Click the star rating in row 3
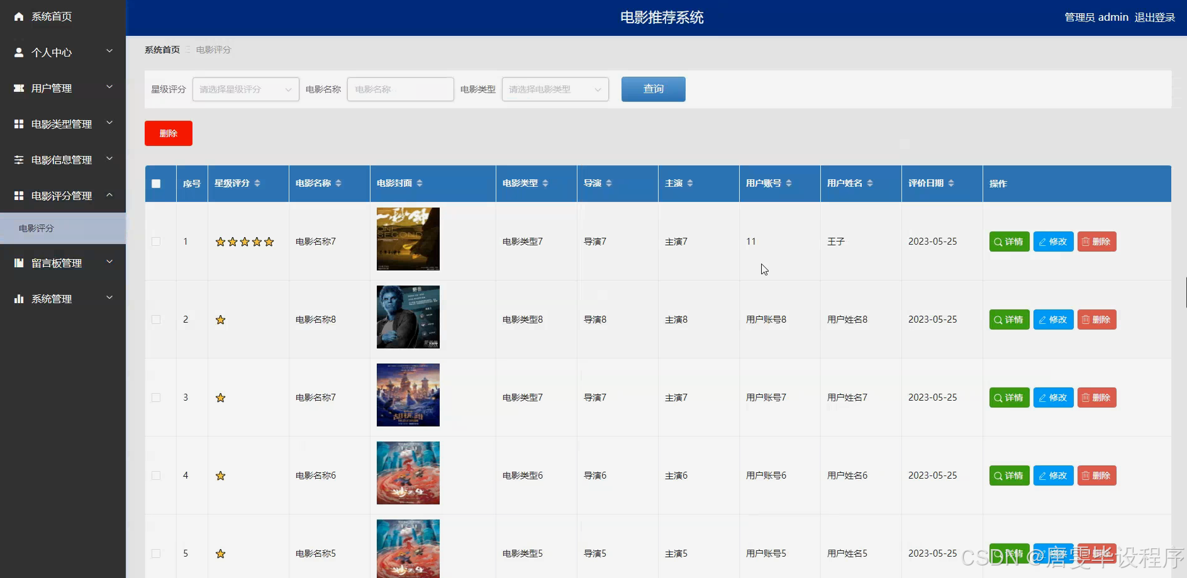Image resolution: width=1187 pixels, height=578 pixels. click(x=220, y=397)
